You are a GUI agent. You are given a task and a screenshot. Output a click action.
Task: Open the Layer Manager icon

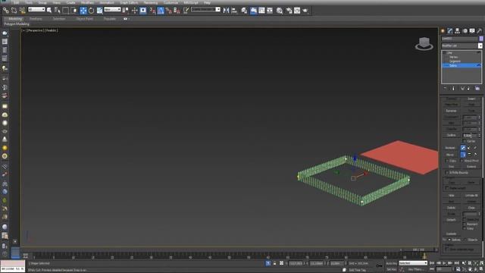tap(244, 11)
